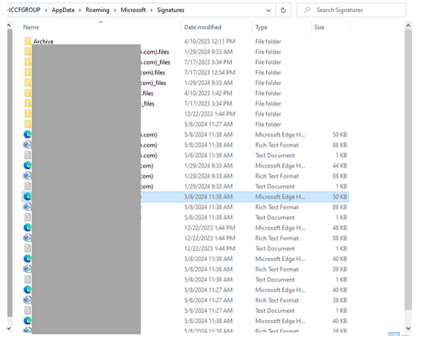Click ICCFGROUP in the address path
Screen dimensions: 427x338
[24, 10]
